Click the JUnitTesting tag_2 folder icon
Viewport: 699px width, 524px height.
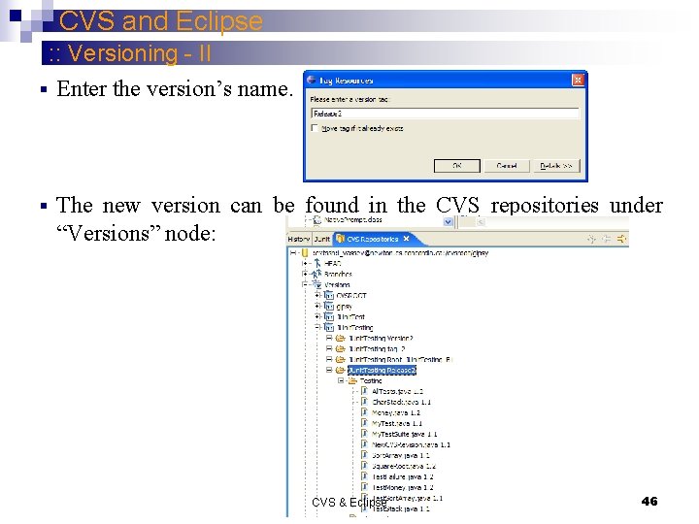pos(341,349)
